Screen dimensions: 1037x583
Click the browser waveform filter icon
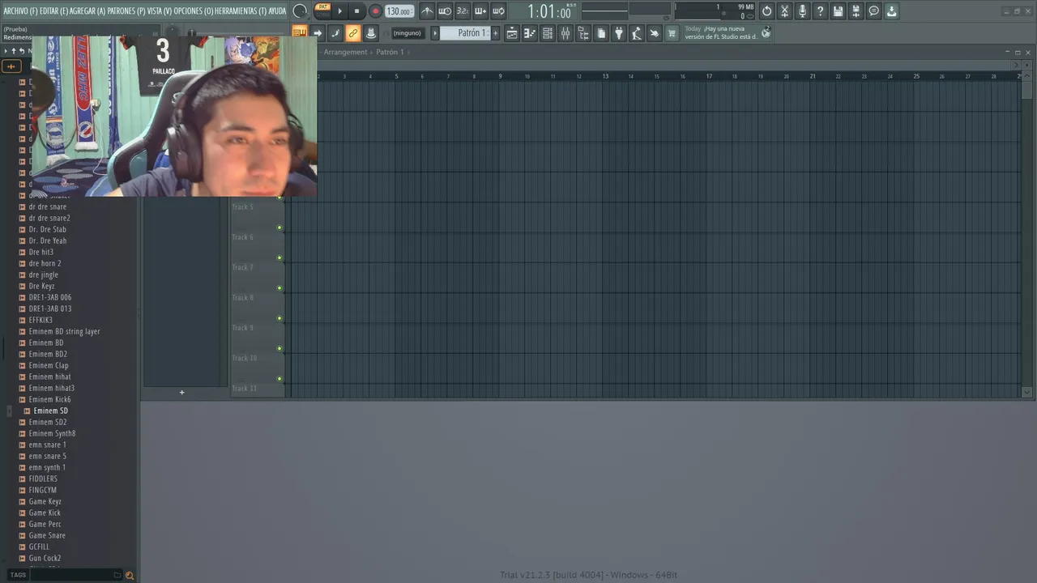pyautogui.click(x=11, y=66)
